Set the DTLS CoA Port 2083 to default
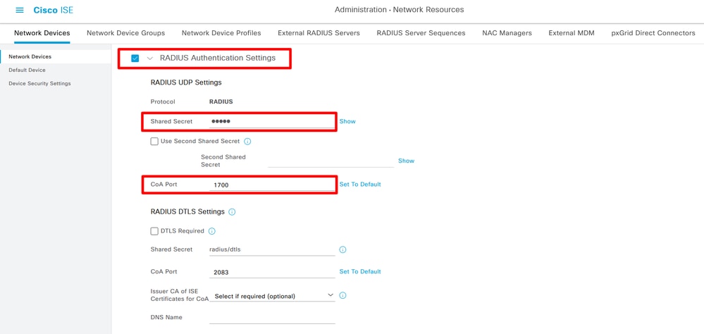Image resolution: width=704 pixels, height=334 pixels. (360, 271)
